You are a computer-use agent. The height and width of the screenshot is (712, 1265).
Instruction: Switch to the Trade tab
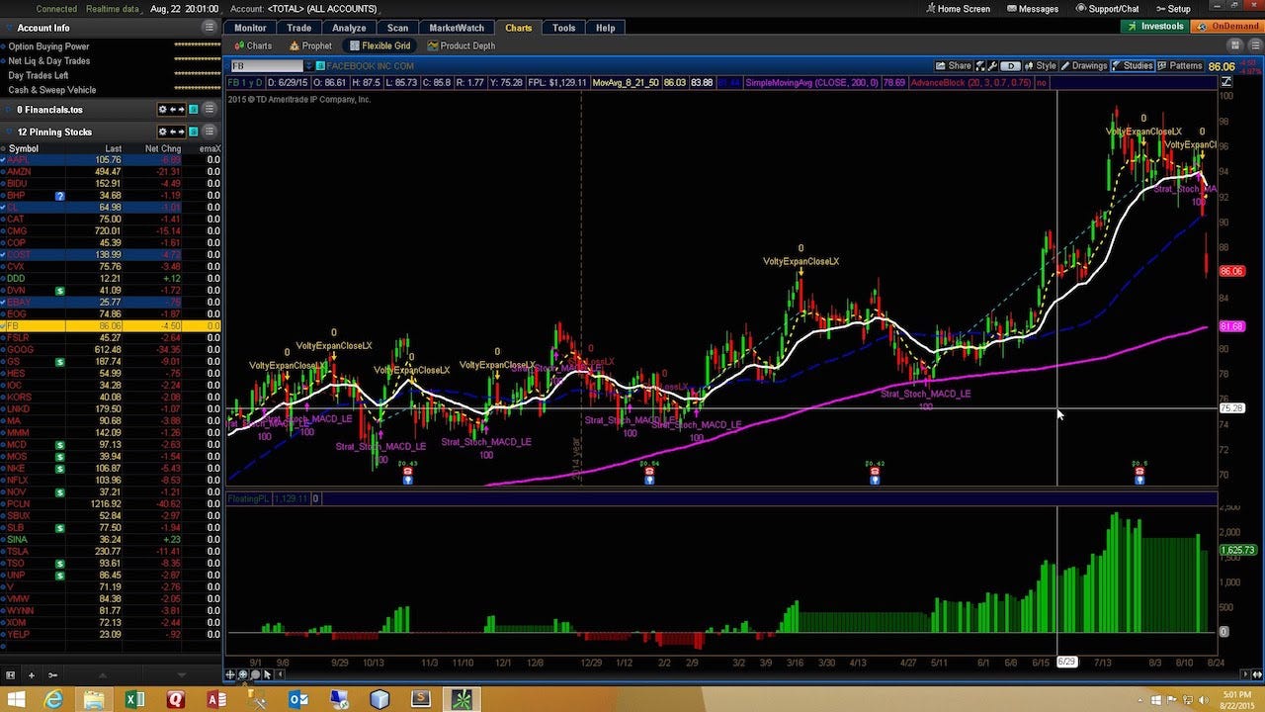(x=298, y=28)
